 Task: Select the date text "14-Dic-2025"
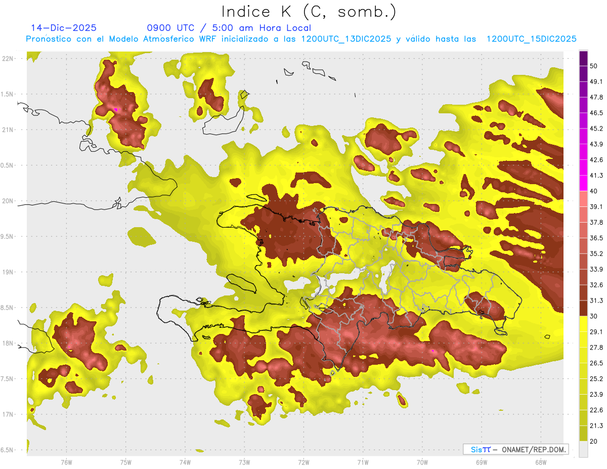[x=64, y=28]
